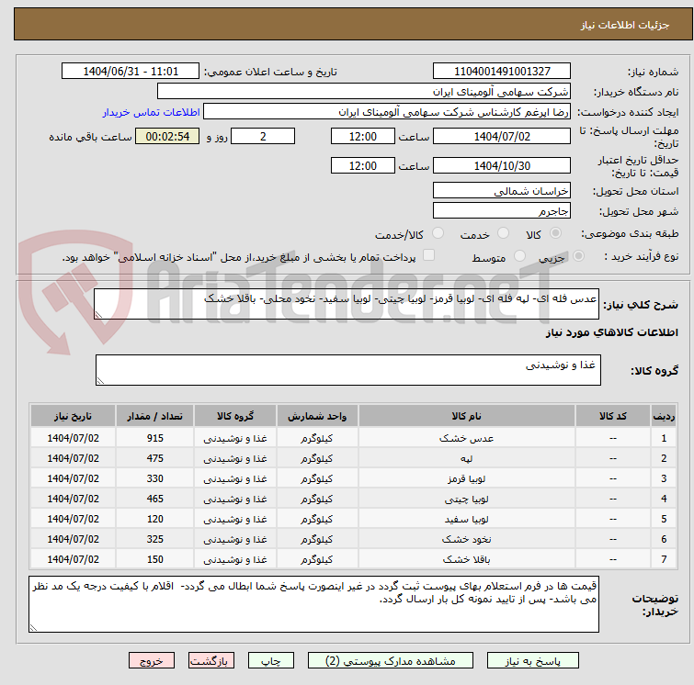Screen dimensions: 694x685
Task: Select the متوسط purchase type radio
Action: pos(519,256)
